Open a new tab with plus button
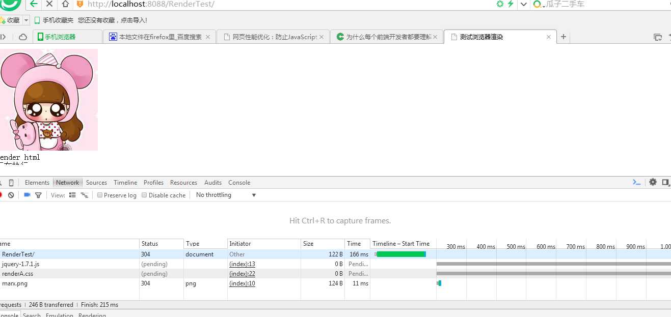The image size is (671, 317). 563,37
